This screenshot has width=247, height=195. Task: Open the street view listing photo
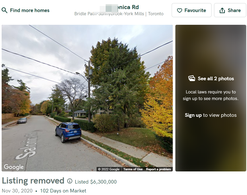[x=87, y=98]
